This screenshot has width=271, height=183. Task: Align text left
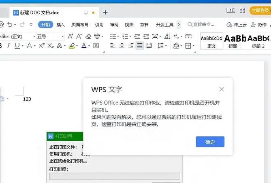pyautogui.click(x=113, y=46)
